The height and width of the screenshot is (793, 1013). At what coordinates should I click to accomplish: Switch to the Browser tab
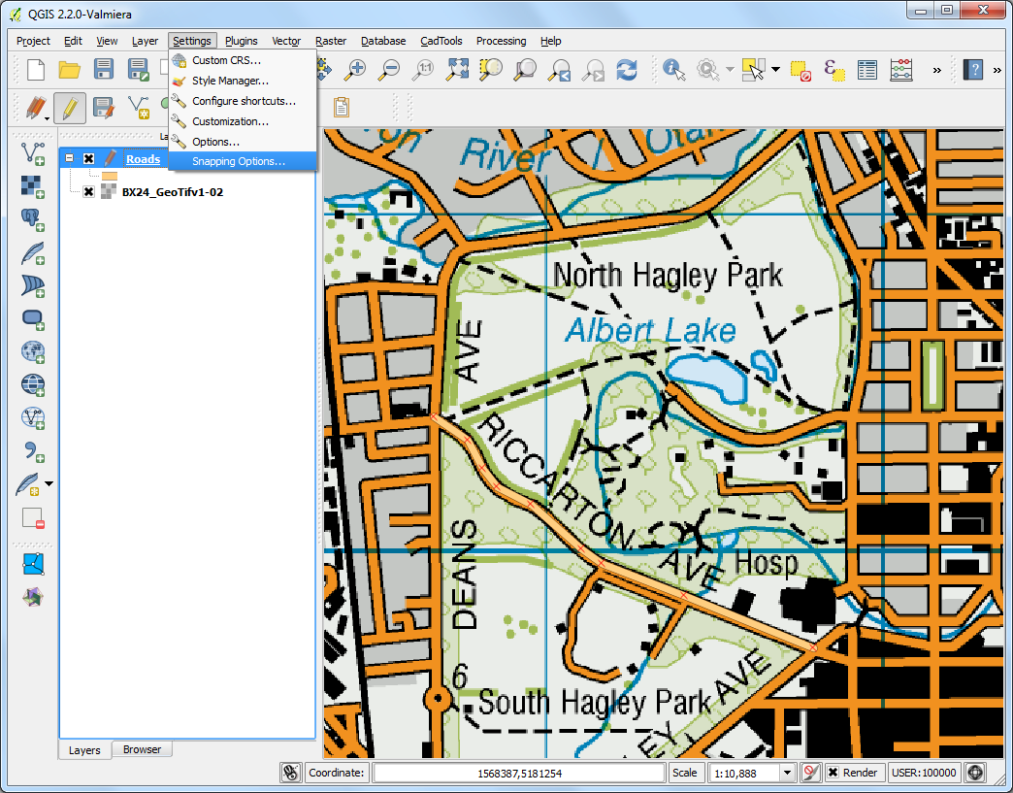pos(142,749)
